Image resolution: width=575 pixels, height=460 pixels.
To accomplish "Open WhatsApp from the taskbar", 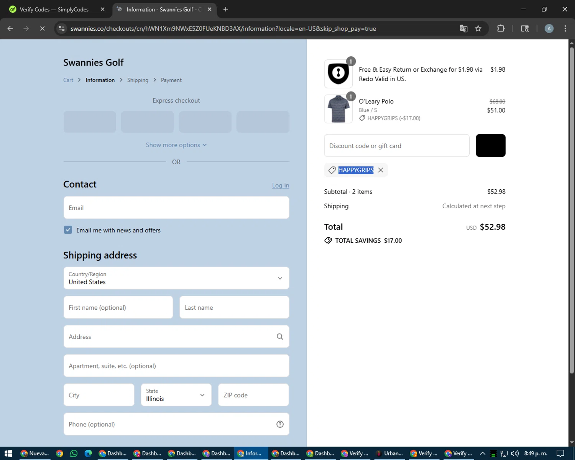I will 74,453.
